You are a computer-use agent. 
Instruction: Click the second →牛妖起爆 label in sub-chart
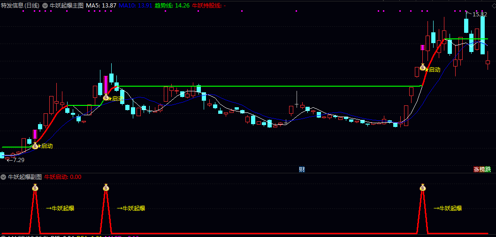coord(131,208)
